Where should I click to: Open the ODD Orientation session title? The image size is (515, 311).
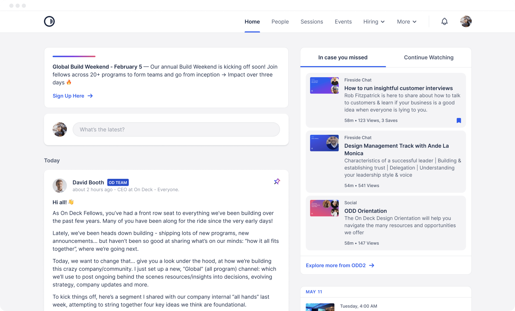click(x=365, y=211)
